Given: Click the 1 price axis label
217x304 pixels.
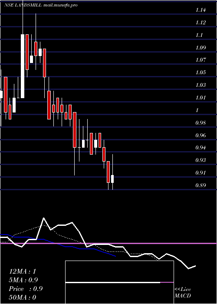Looking at the screenshot, I should tap(197, 110).
